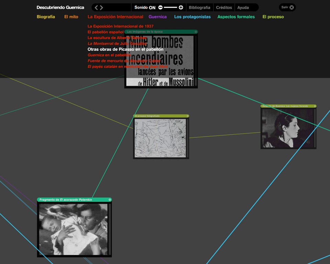Open the bombes incendiaires poster thumbnail
The width and height of the screenshot is (330, 264).
coord(160,61)
